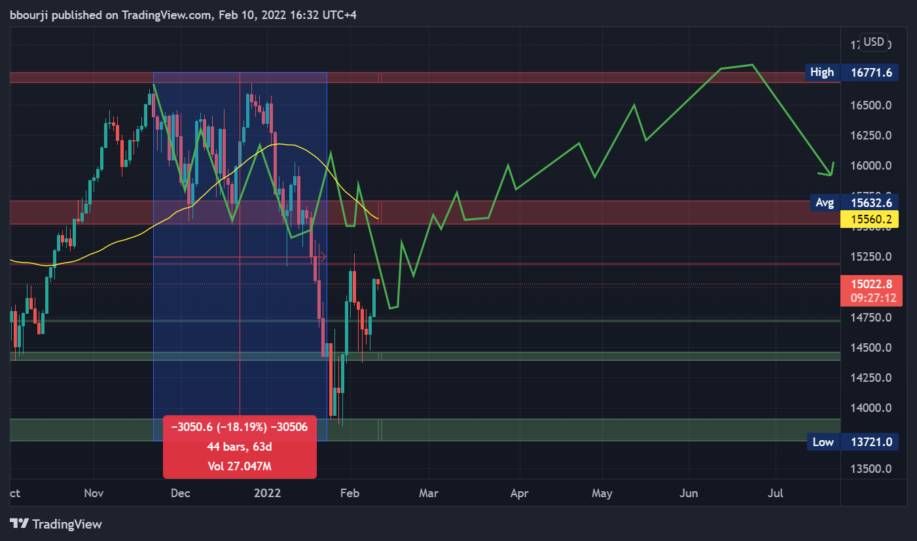
Task: Click the 16500.0 price axis label
Action: pyautogui.click(x=871, y=105)
